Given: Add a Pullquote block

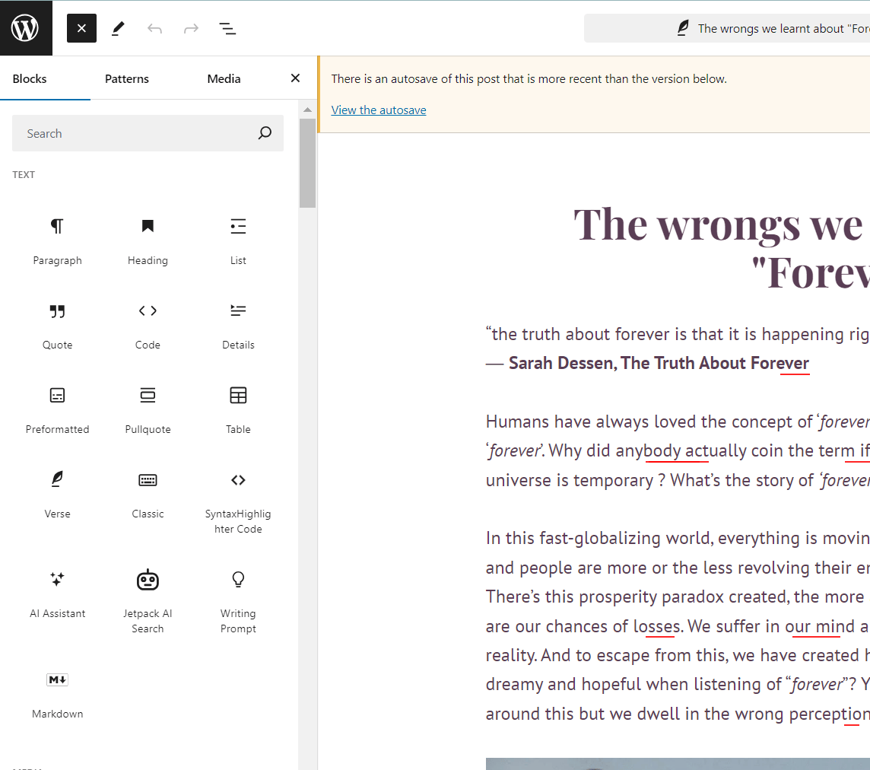Looking at the screenshot, I should click(x=148, y=409).
